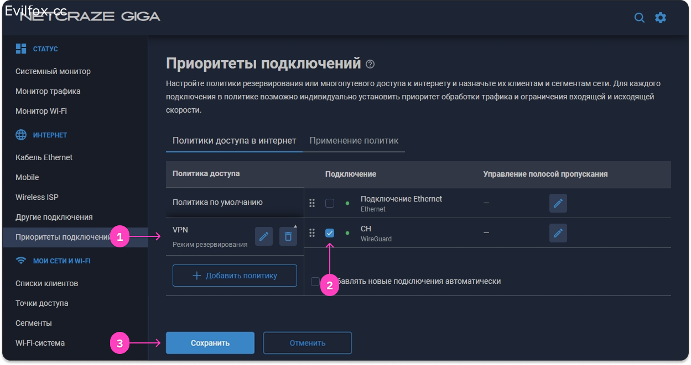Grab drag handle of Ethernet connection row
The width and height of the screenshot is (691, 365).
[x=312, y=203]
